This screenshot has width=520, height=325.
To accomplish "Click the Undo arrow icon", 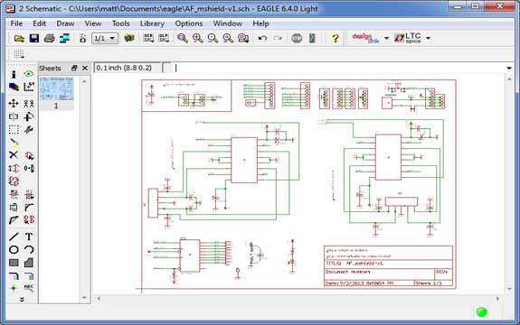I will [262, 39].
